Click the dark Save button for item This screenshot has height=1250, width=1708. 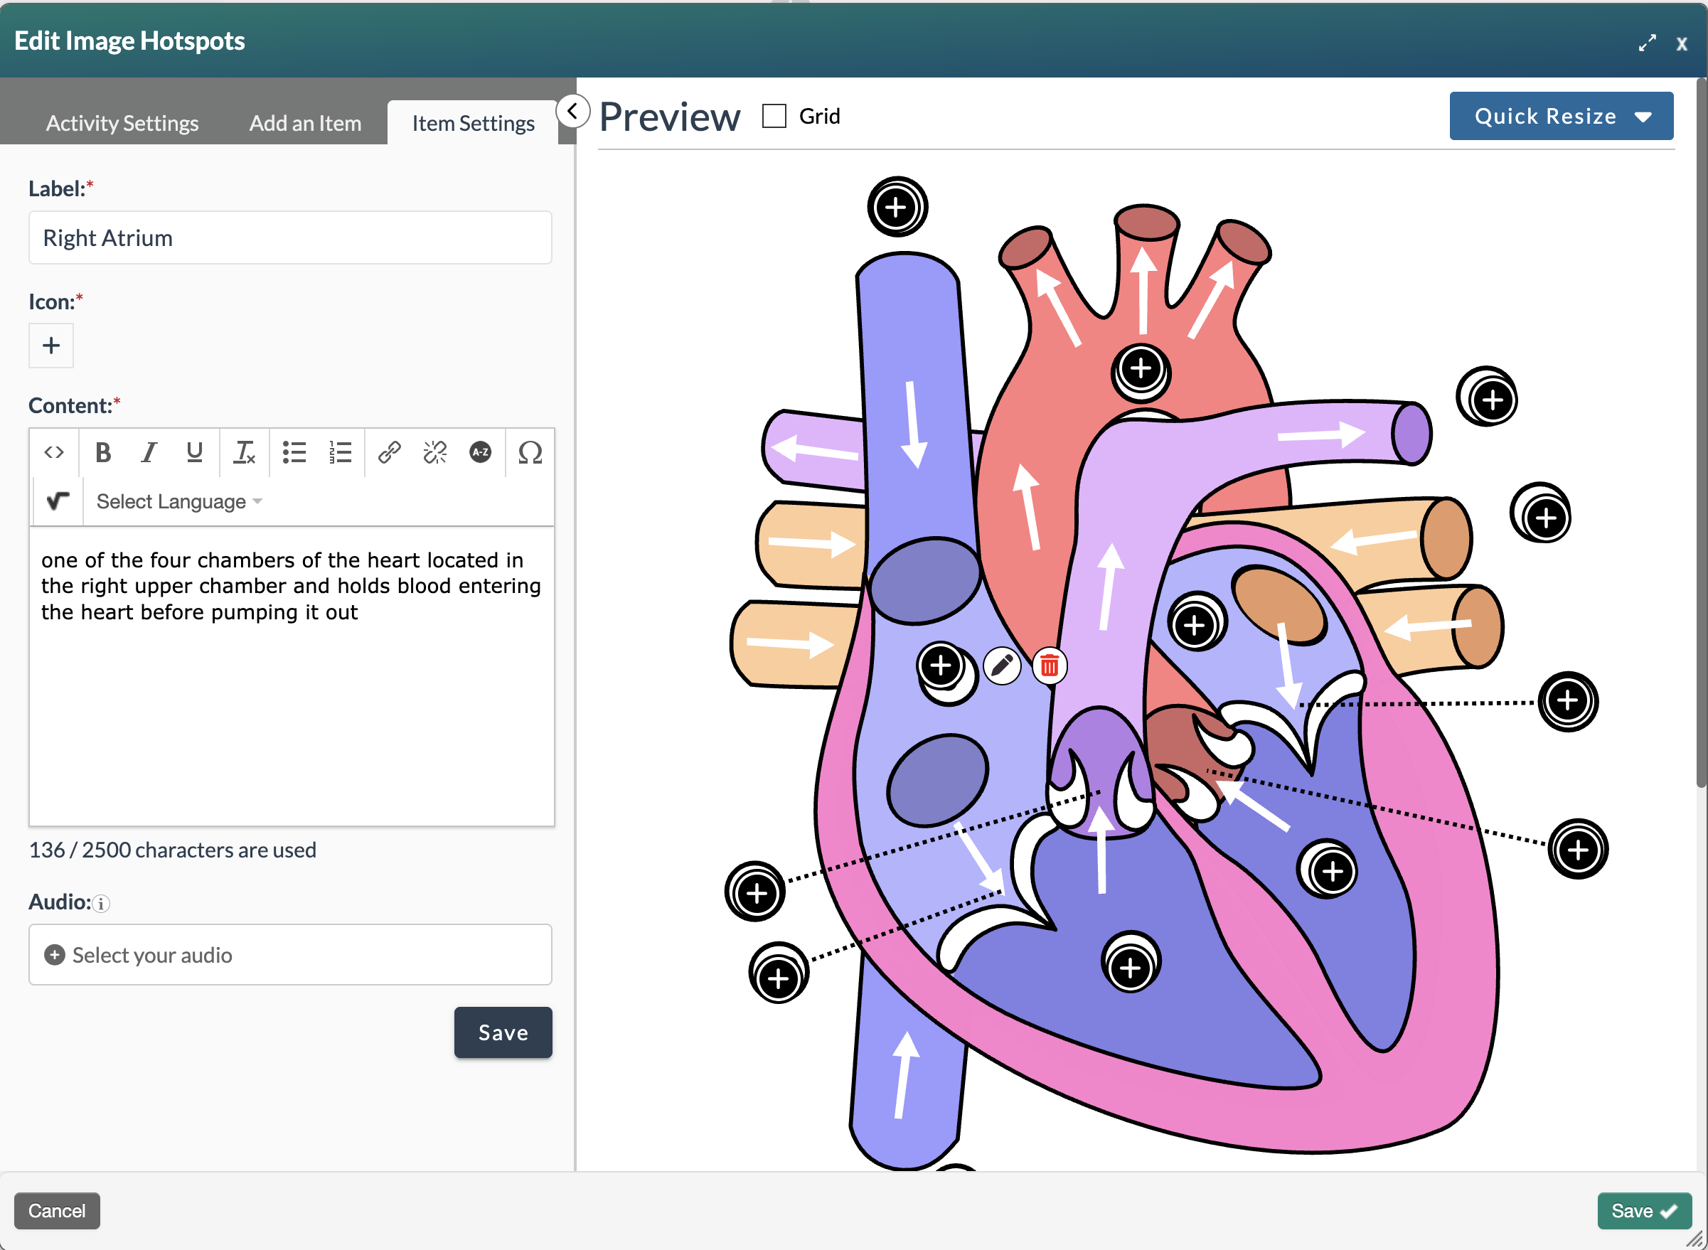[x=503, y=1032]
